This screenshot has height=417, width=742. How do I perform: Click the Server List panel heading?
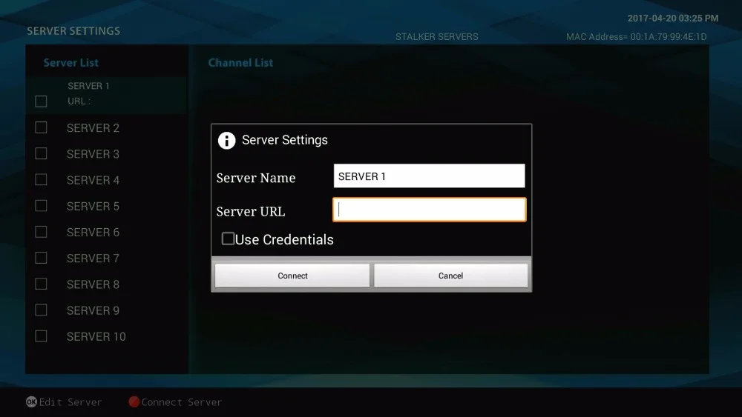(x=71, y=63)
